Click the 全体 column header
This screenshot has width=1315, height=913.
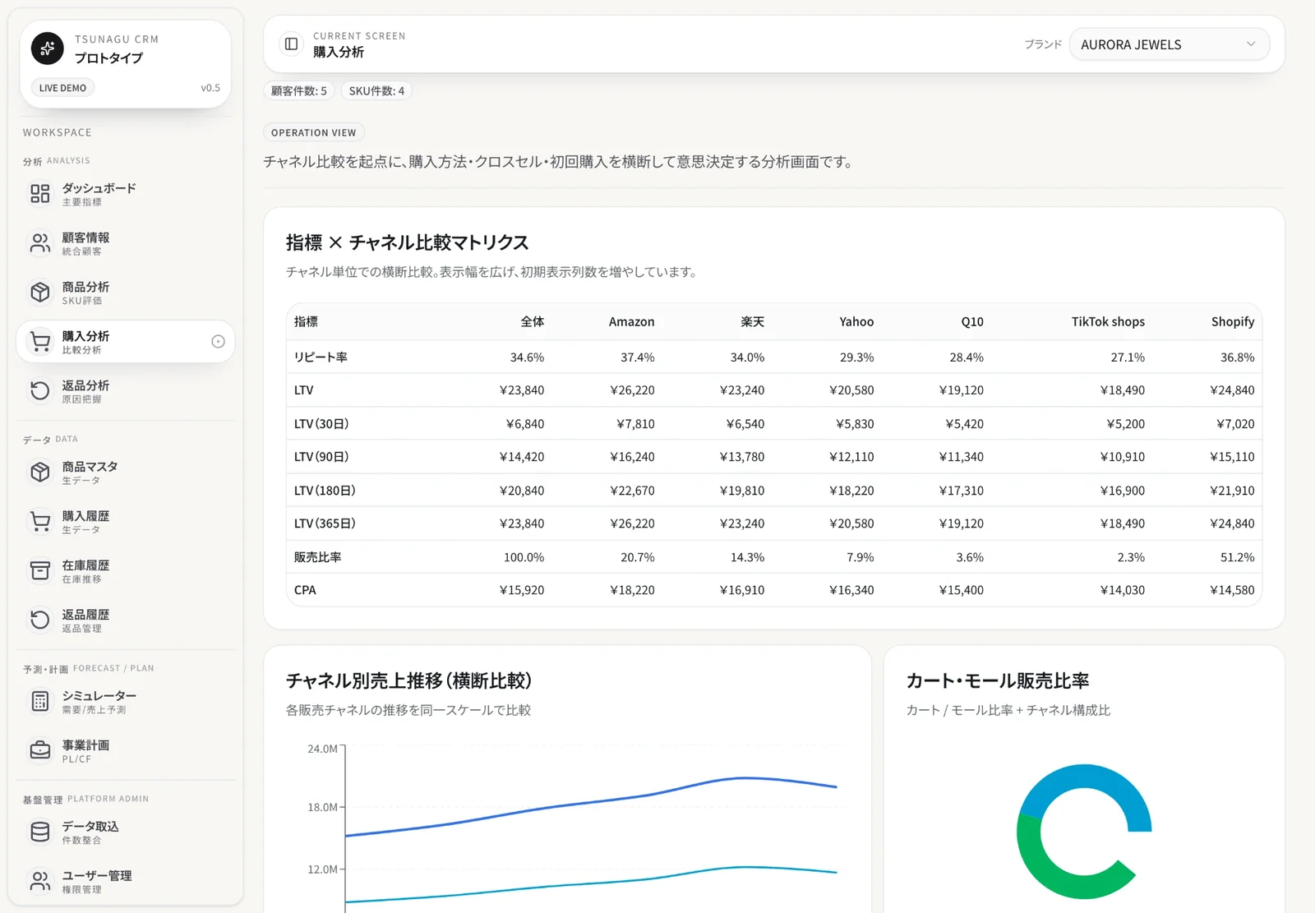tap(533, 322)
